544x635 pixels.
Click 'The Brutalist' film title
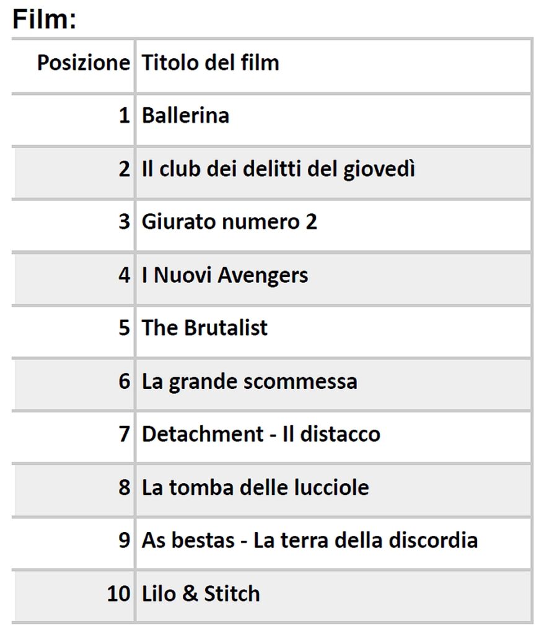point(204,327)
